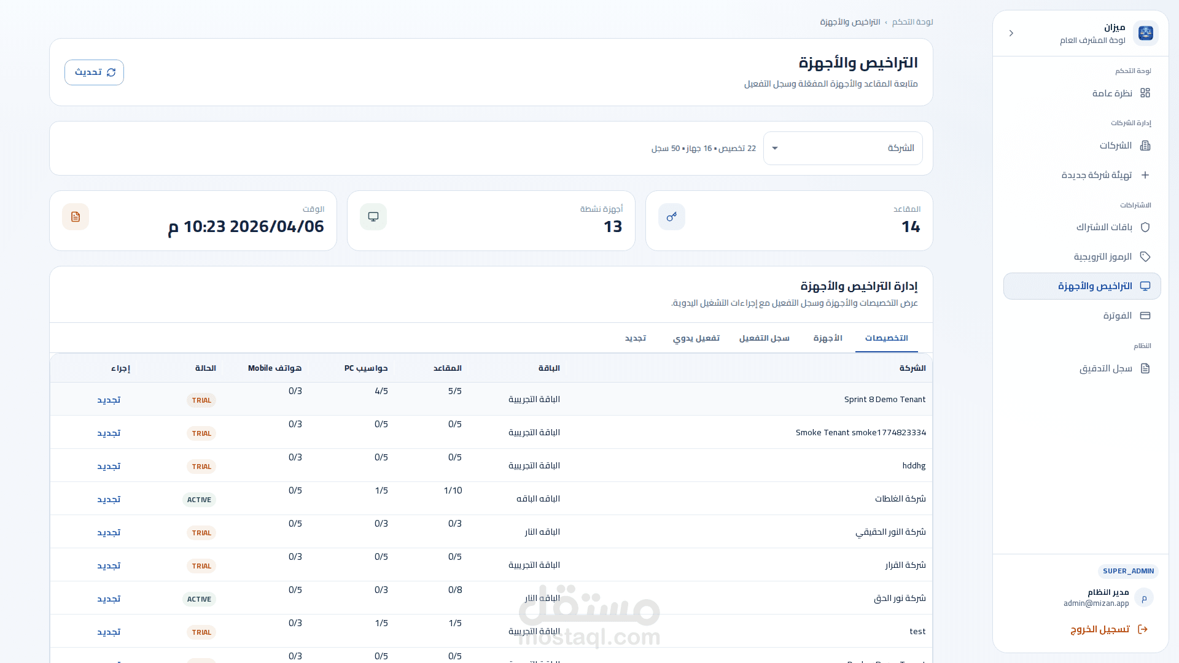Switch to the سجل التفعيل tab
The height and width of the screenshot is (663, 1179).
[x=764, y=338]
